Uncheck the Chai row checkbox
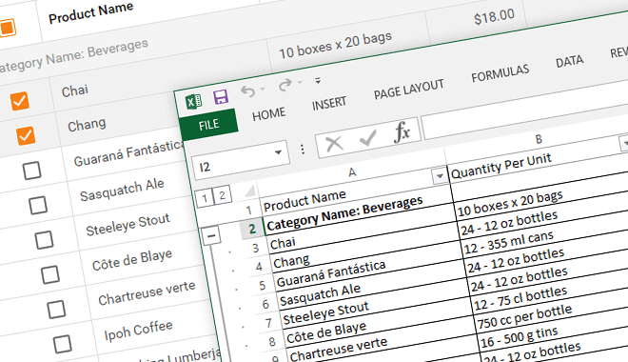The image size is (628, 362). (20, 101)
